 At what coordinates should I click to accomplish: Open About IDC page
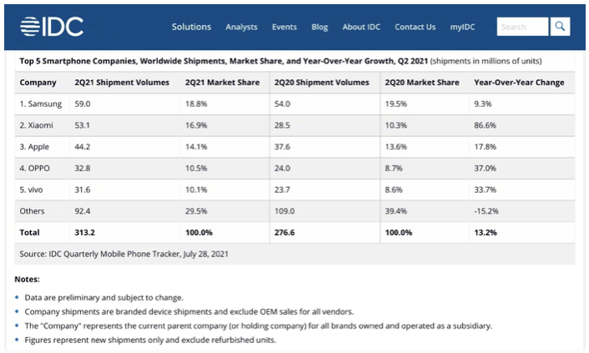click(x=362, y=27)
